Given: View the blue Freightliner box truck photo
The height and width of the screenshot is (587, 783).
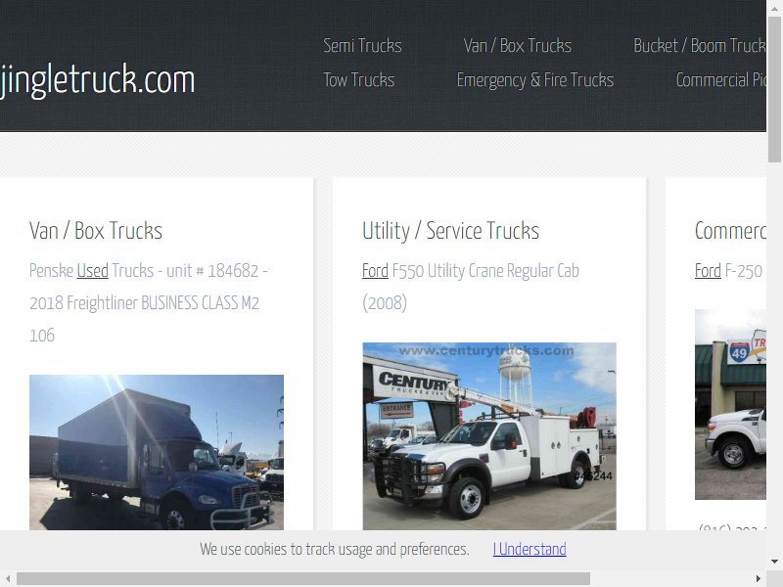Looking at the screenshot, I should pyautogui.click(x=157, y=452).
